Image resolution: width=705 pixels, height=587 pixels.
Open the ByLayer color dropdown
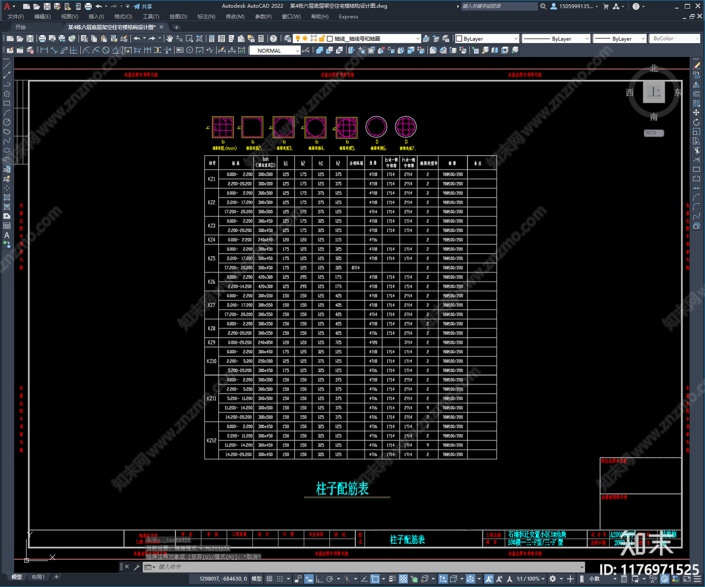(x=487, y=39)
